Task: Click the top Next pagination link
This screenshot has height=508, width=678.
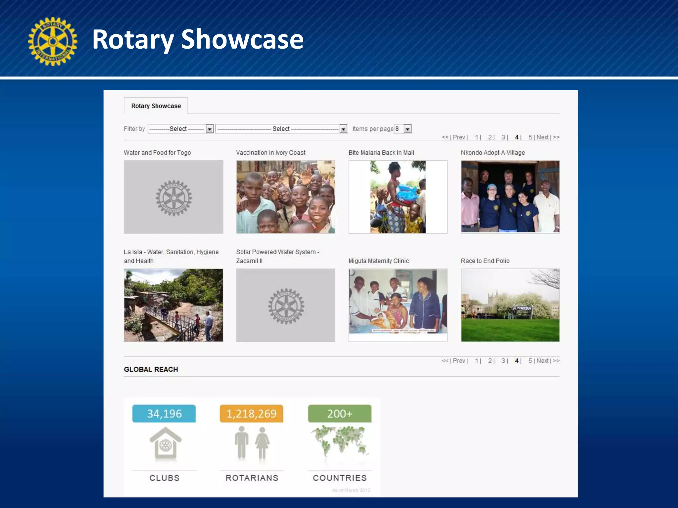Action: [542, 137]
